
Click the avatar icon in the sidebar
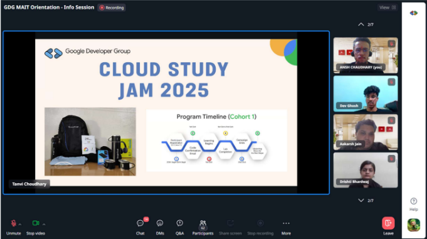[414, 225]
